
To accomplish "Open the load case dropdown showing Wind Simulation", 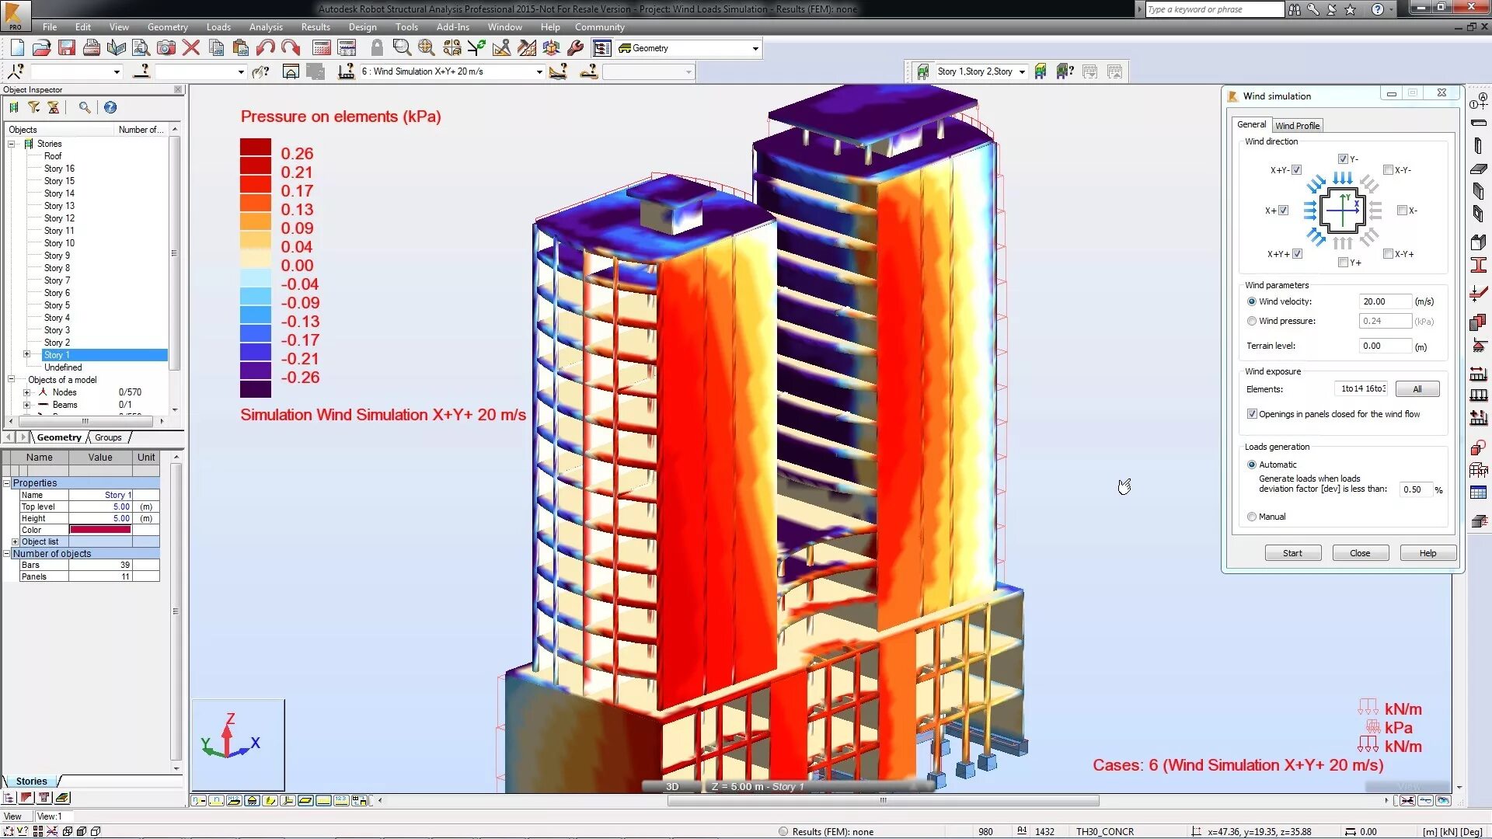I will [541, 71].
